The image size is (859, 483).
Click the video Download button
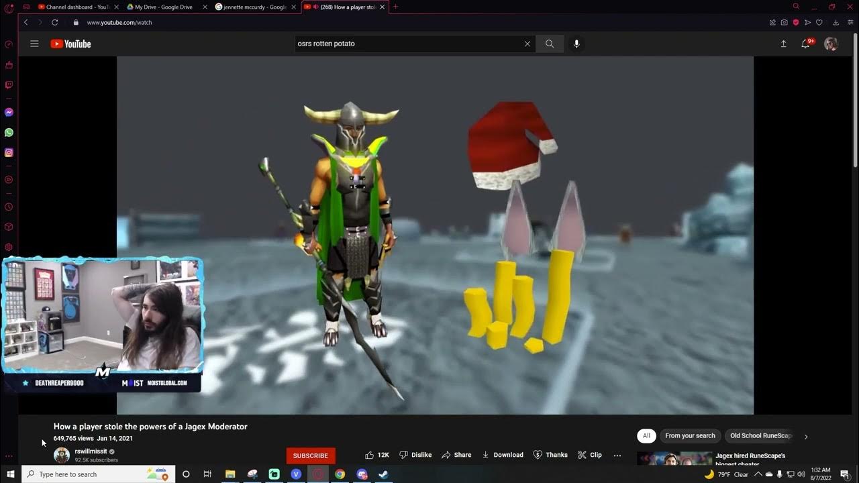(x=503, y=455)
